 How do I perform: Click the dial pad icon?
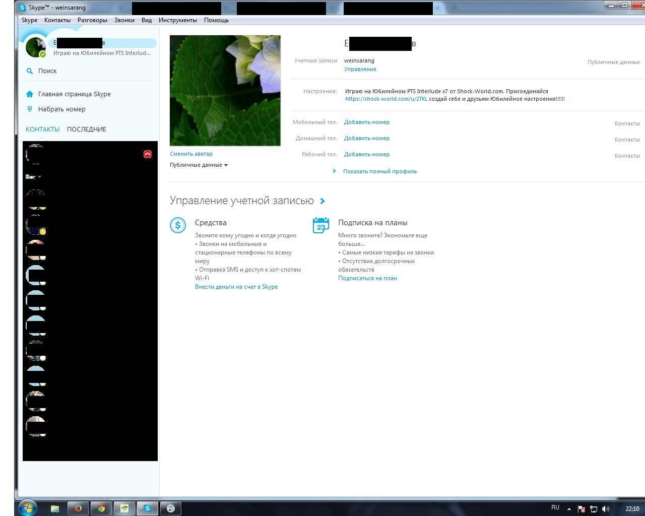click(30, 109)
